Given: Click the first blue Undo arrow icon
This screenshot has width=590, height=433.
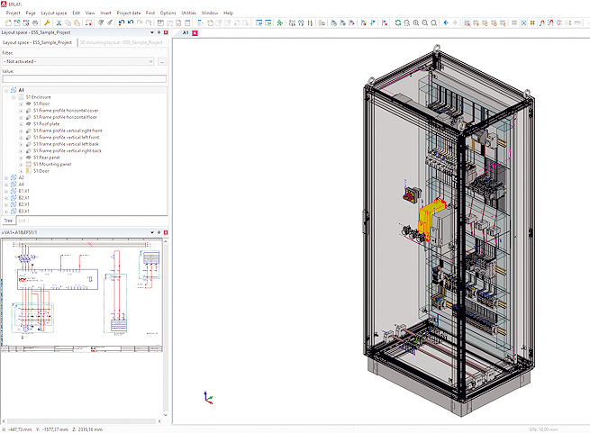Looking at the screenshot, I should [122, 23].
